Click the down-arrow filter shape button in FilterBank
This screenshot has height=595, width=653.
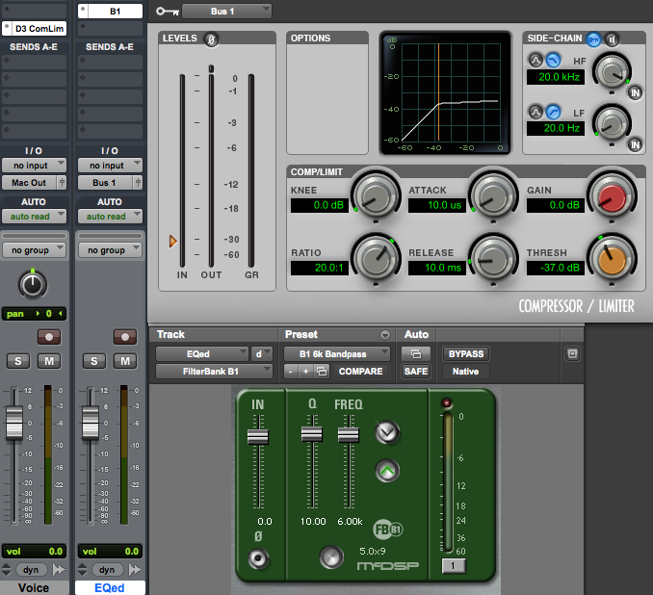point(387,432)
